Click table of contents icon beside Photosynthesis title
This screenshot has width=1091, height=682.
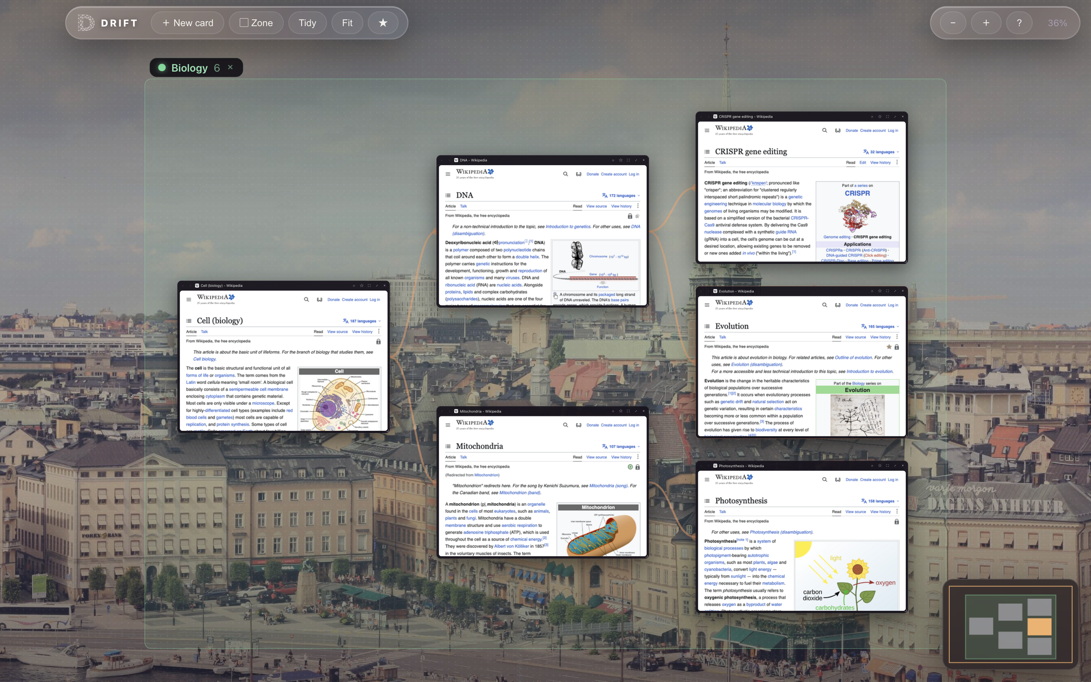(707, 501)
